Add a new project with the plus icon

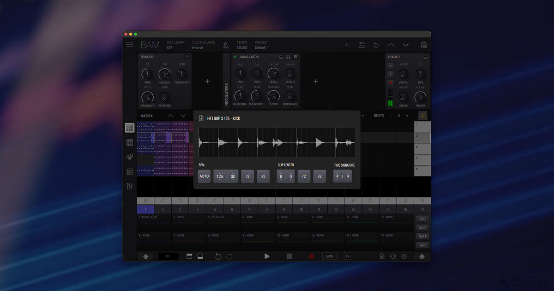click(x=347, y=45)
